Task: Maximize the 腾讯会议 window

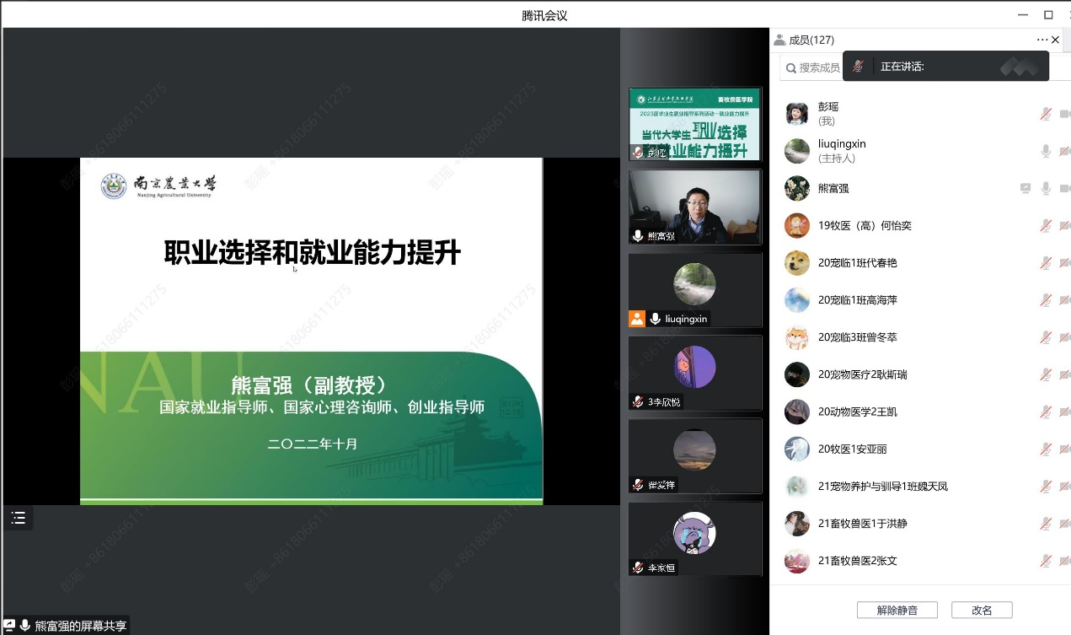Action: 1048,14
